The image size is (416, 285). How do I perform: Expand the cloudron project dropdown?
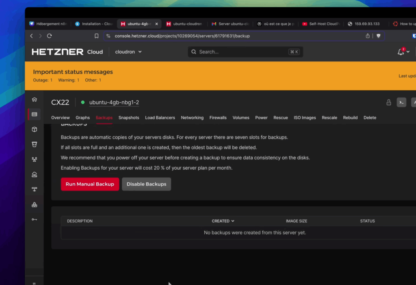click(x=128, y=52)
